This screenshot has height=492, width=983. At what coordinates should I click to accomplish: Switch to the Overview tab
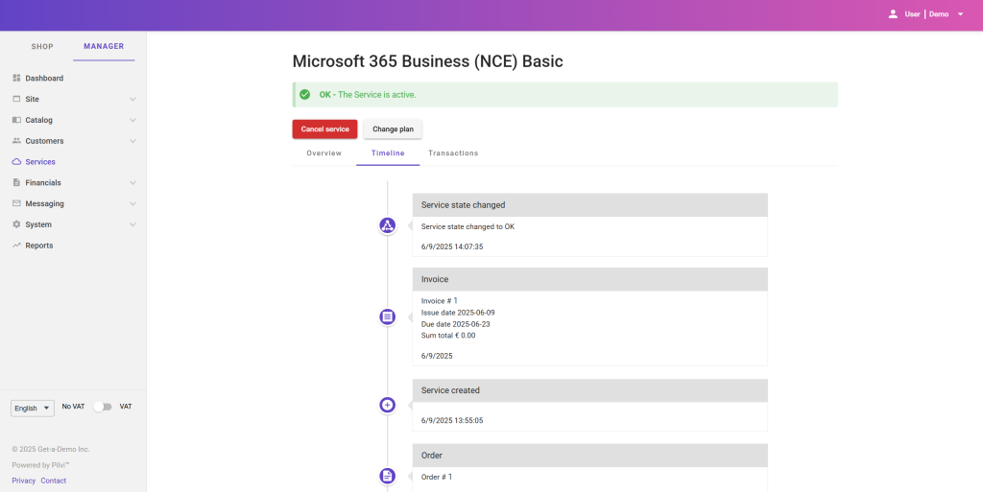[324, 153]
